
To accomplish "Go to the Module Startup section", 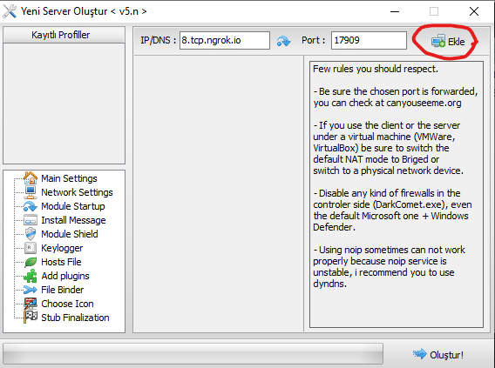I will point(73,206).
